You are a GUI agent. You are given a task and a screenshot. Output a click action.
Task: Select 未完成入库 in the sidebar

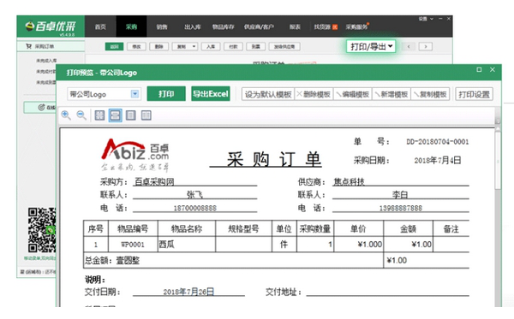coord(46,61)
